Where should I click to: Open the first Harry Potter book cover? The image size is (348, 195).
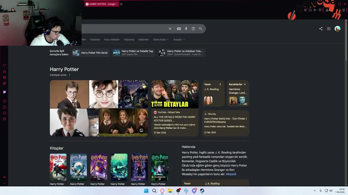pyautogui.click(x=58, y=167)
